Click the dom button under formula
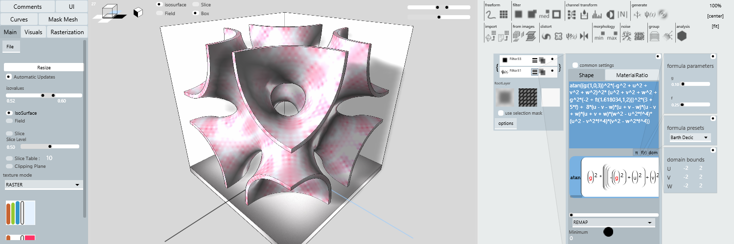This screenshot has height=244, width=734. (653, 152)
